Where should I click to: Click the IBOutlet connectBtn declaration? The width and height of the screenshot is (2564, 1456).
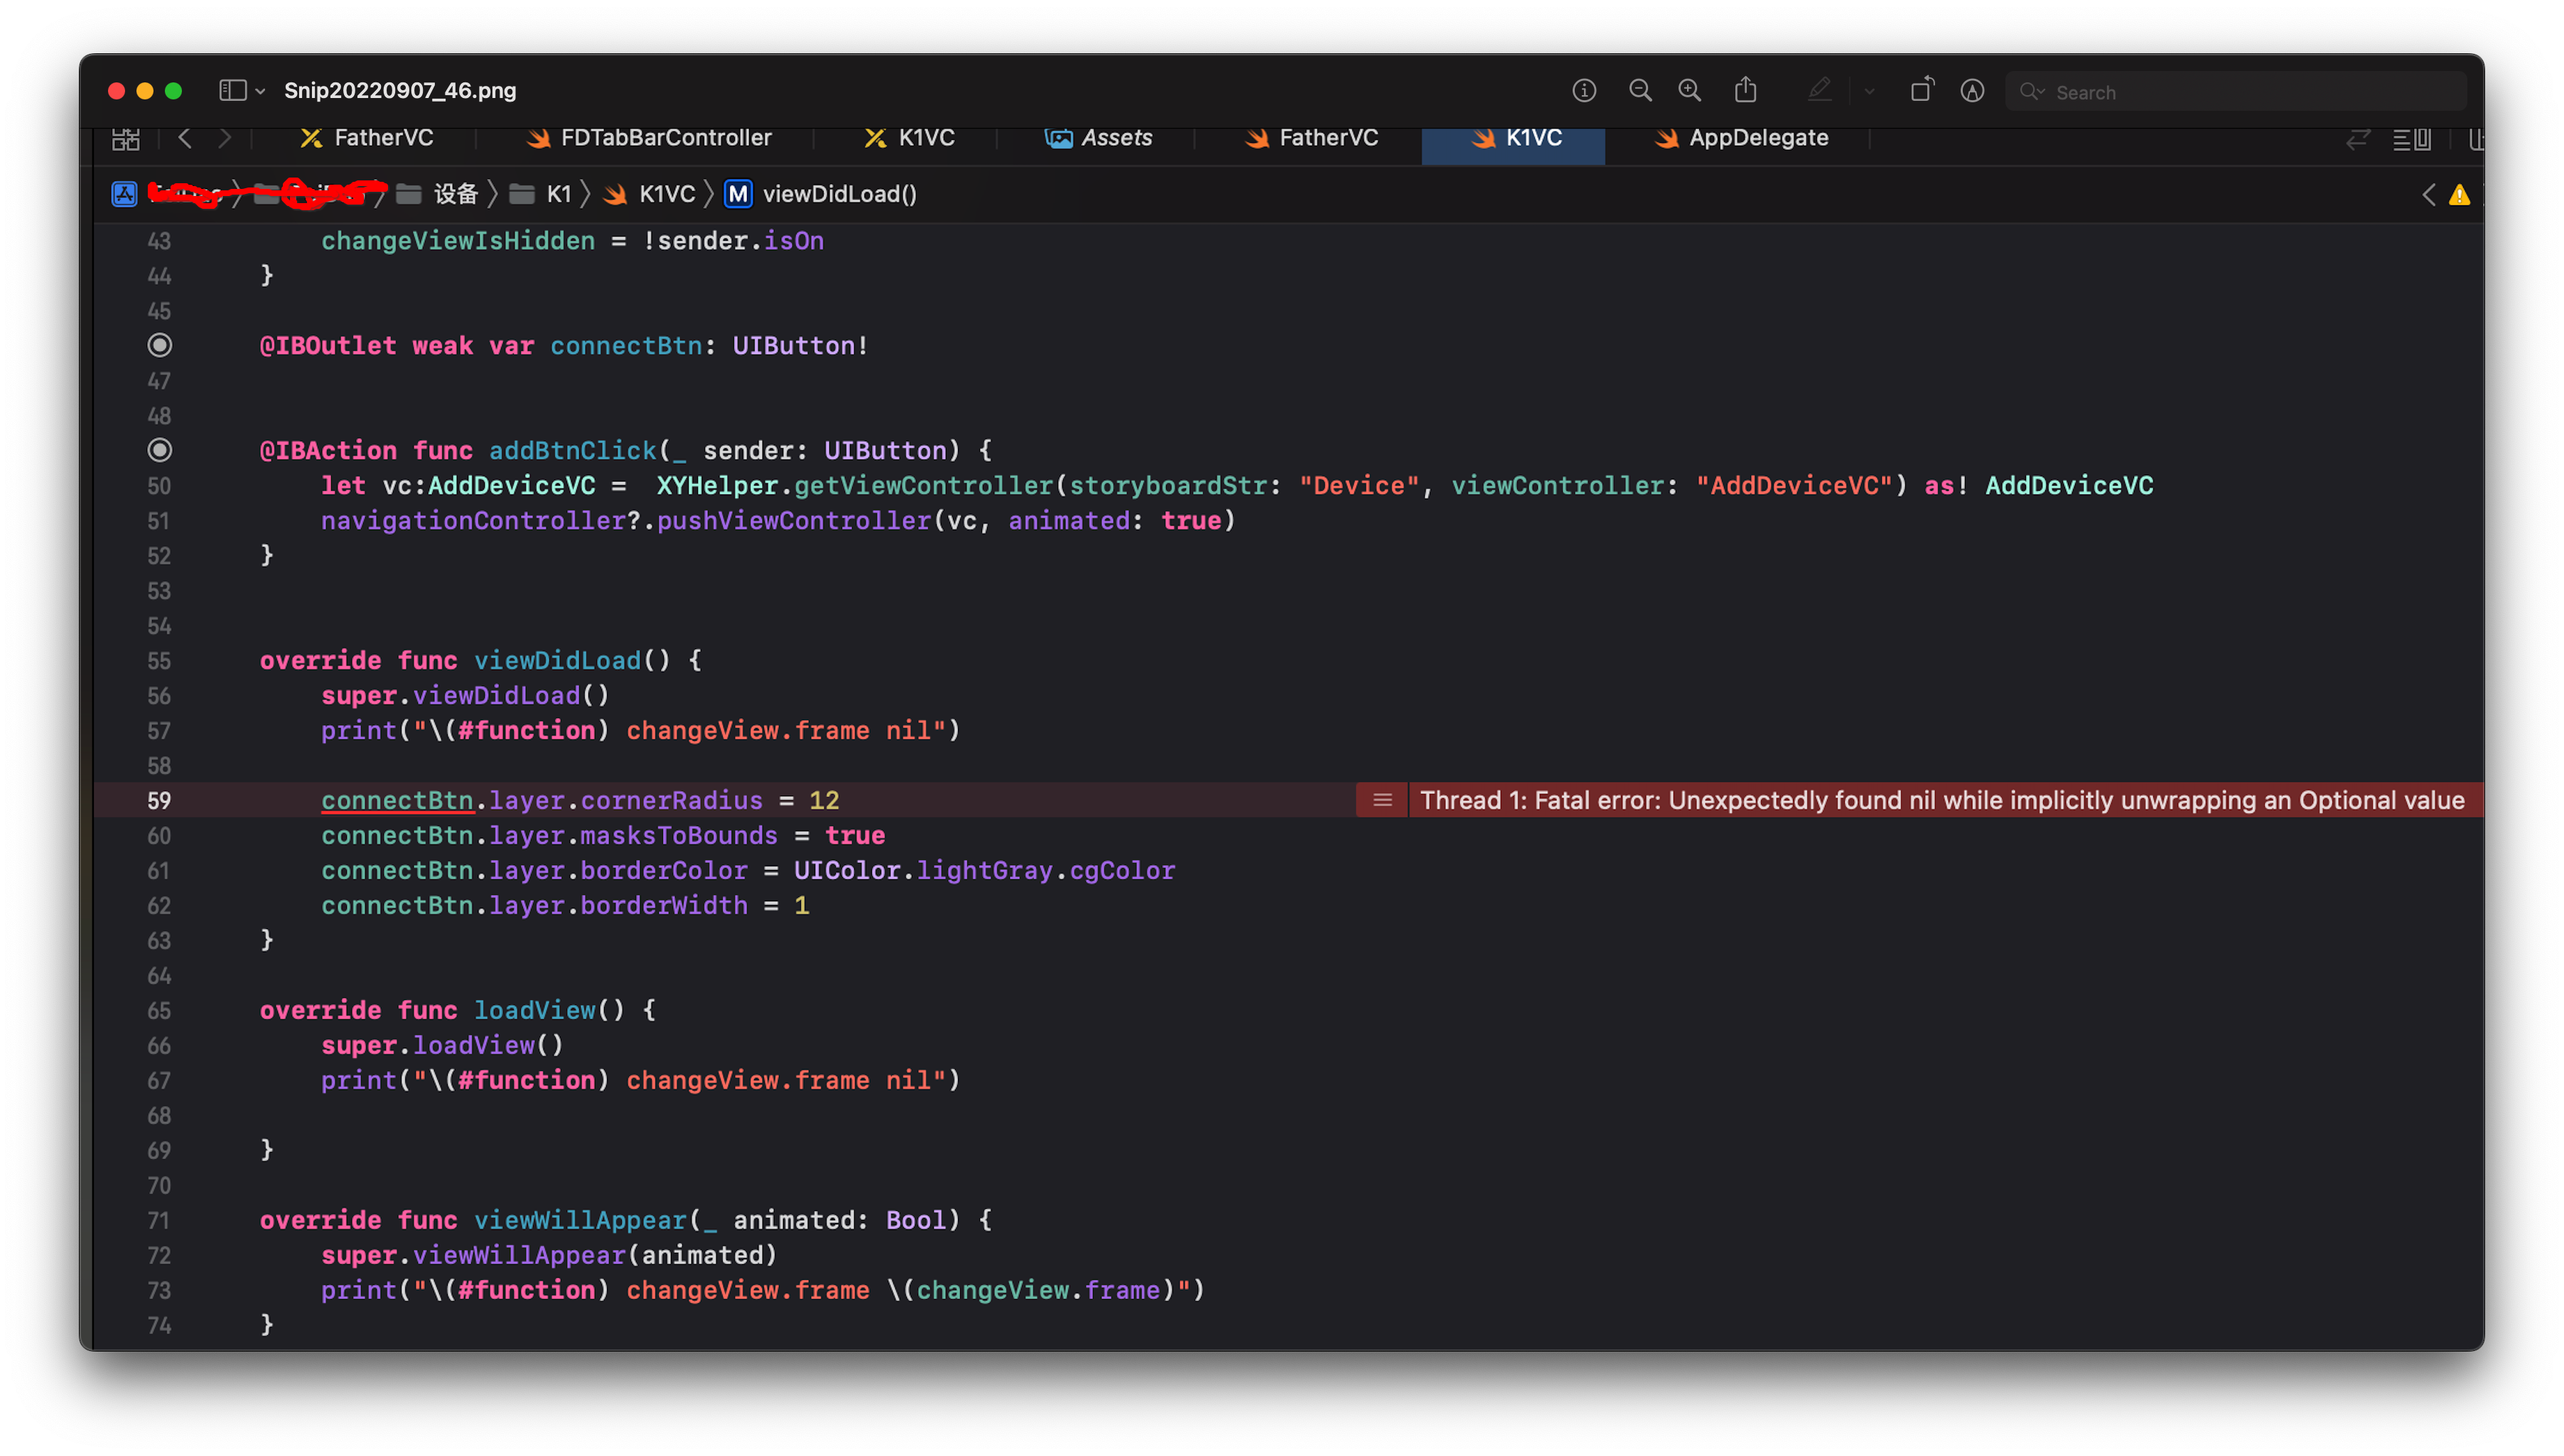[x=564, y=345]
